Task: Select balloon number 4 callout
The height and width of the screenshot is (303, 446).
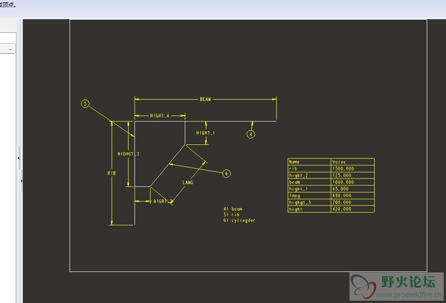Action: 251,134
